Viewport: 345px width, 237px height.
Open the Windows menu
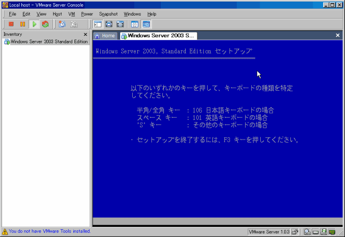(x=132, y=14)
